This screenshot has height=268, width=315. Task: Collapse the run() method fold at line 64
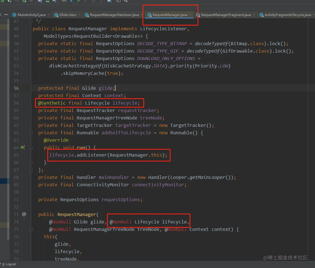point(31,147)
